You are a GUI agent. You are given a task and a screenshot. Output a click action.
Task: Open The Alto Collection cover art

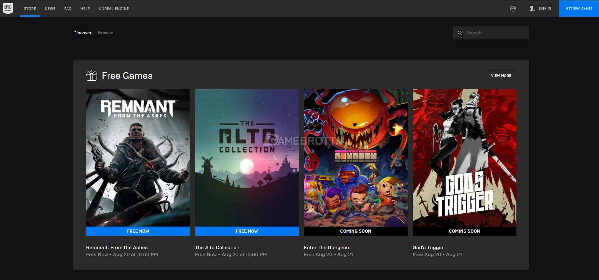[x=247, y=158]
